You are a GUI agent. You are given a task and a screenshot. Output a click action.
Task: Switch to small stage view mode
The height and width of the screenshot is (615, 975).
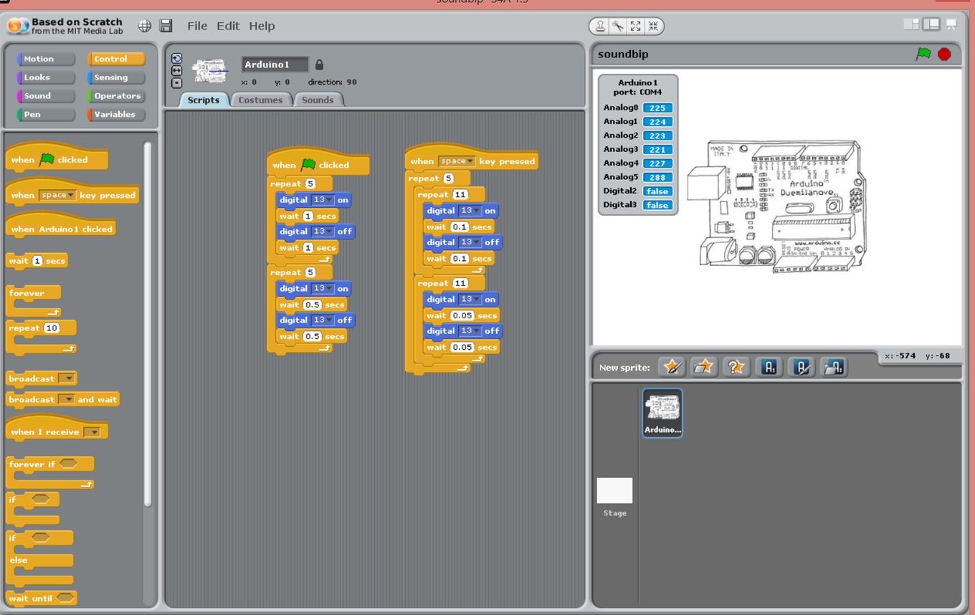pos(911,24)
